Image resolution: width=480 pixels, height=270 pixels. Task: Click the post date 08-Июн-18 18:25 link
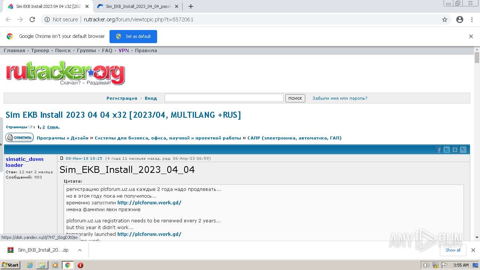(84, 158)
